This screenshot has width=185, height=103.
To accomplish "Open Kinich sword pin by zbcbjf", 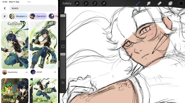I will (43, 45).
